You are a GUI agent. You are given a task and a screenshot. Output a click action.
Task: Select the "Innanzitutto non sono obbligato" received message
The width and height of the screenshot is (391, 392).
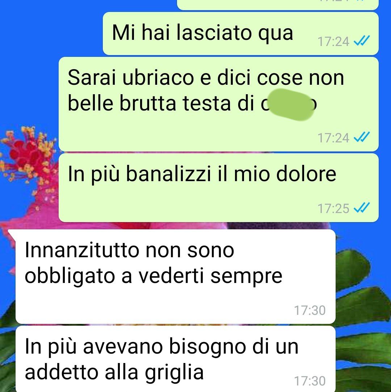click(x=175, y=276)
